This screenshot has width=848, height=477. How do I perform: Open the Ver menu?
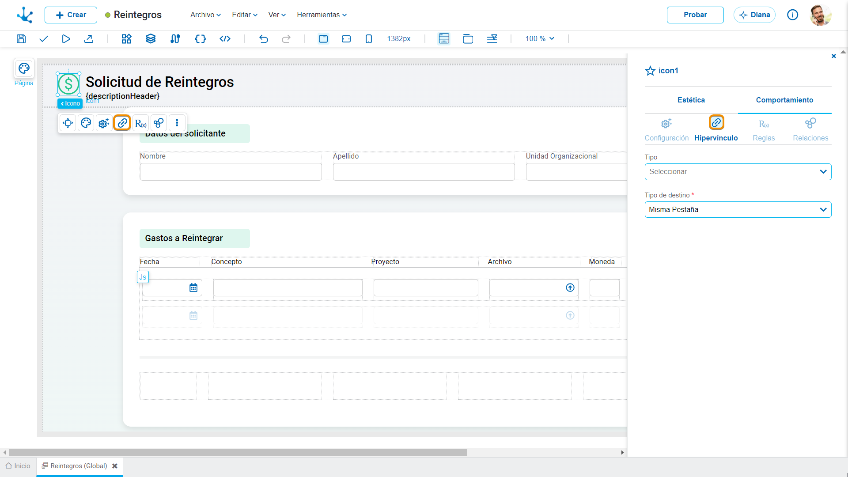(x=277, y=15)
